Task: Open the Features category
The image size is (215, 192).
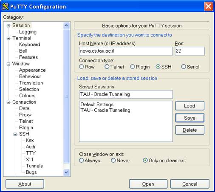Action: click(x=28, y=57)
